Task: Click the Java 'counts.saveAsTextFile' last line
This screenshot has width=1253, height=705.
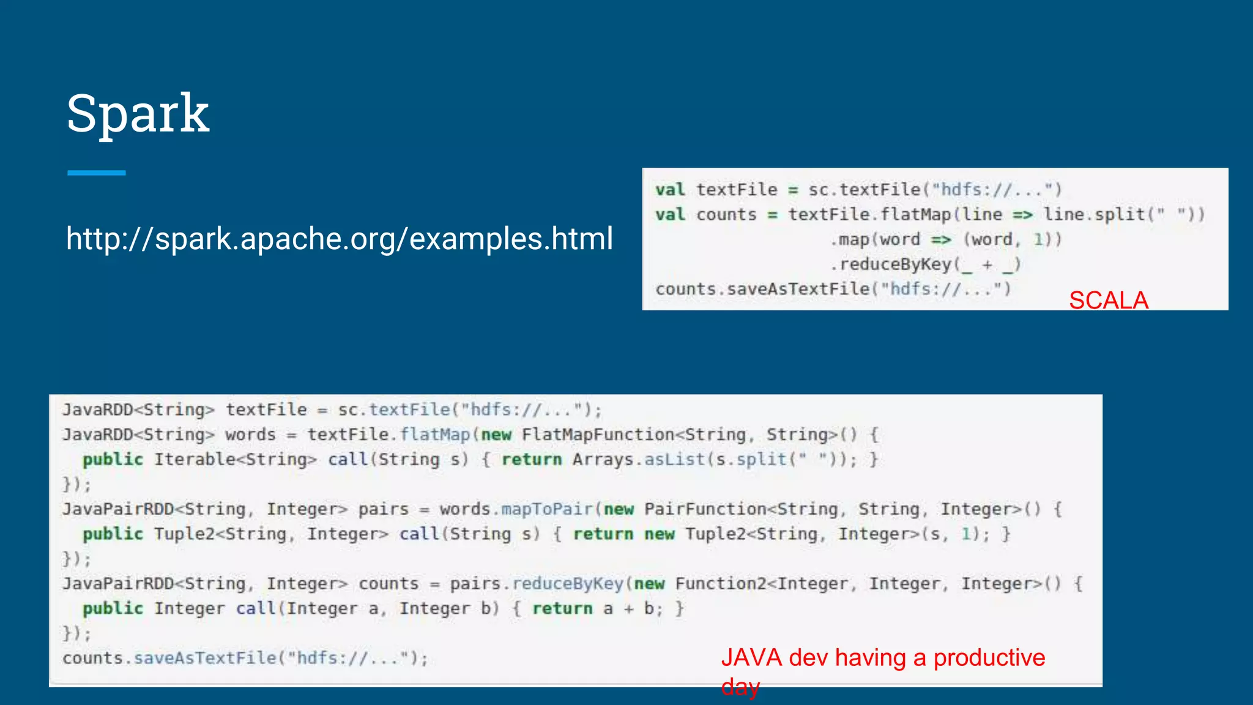Action: pos(245,658)
